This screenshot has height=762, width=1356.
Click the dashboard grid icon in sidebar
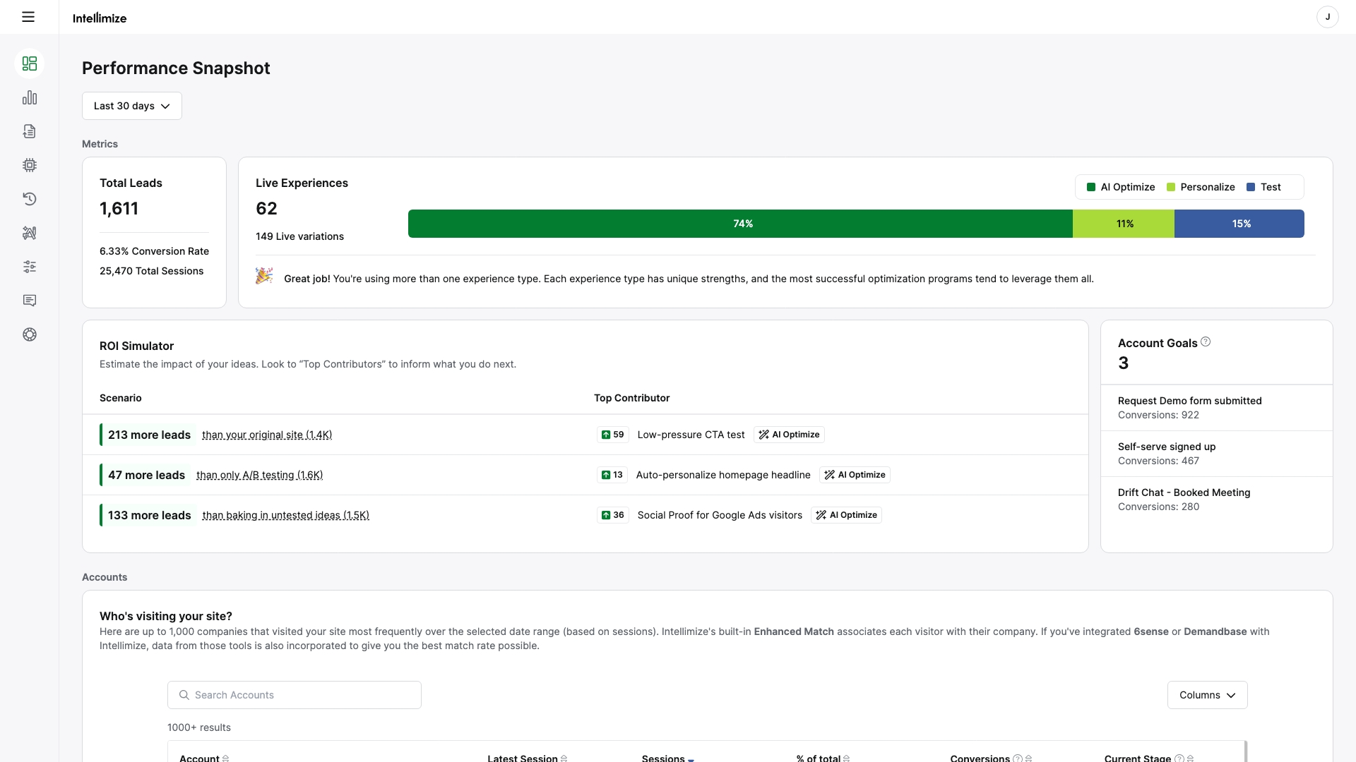[x=30, y=64]
